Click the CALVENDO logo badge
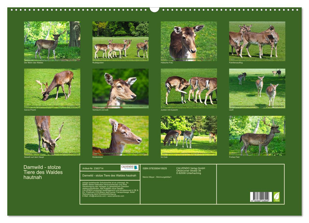This screenshot has width=309, height=223. (x=130, y=168)
